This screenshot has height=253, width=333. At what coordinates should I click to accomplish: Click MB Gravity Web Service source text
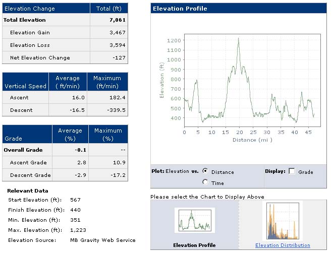click(x=103, y=240)
